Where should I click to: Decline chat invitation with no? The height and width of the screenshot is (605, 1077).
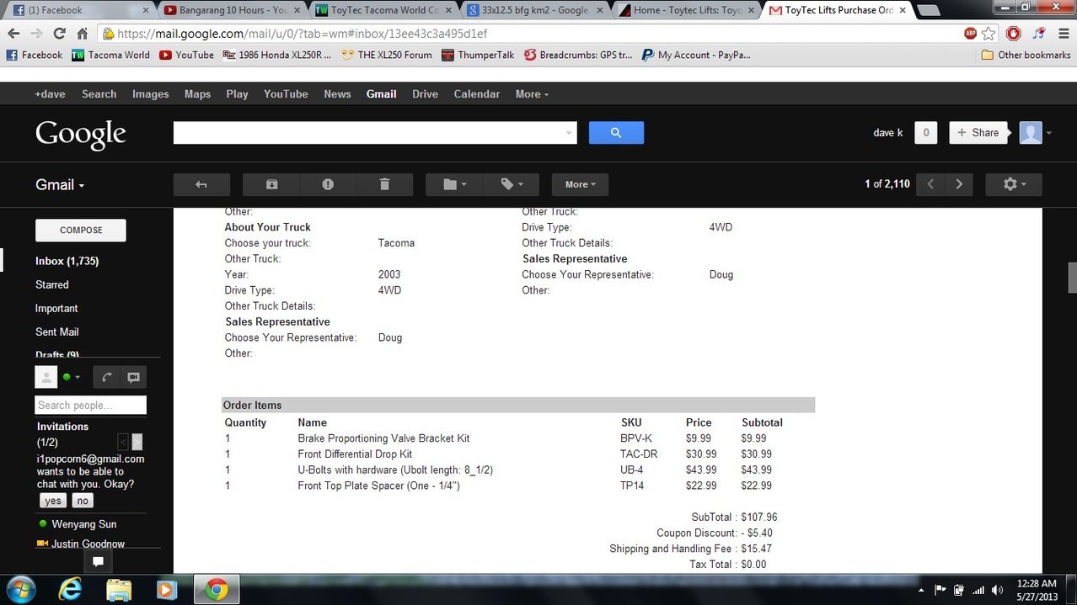click(82, 501)
